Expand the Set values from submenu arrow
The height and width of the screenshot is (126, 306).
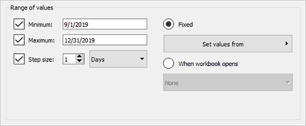click(286, 44)
